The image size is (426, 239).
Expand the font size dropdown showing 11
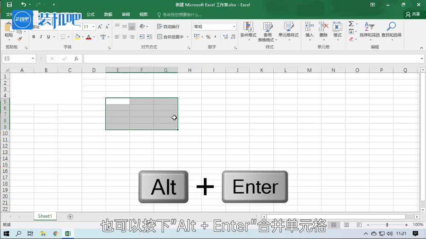point(94,27)
